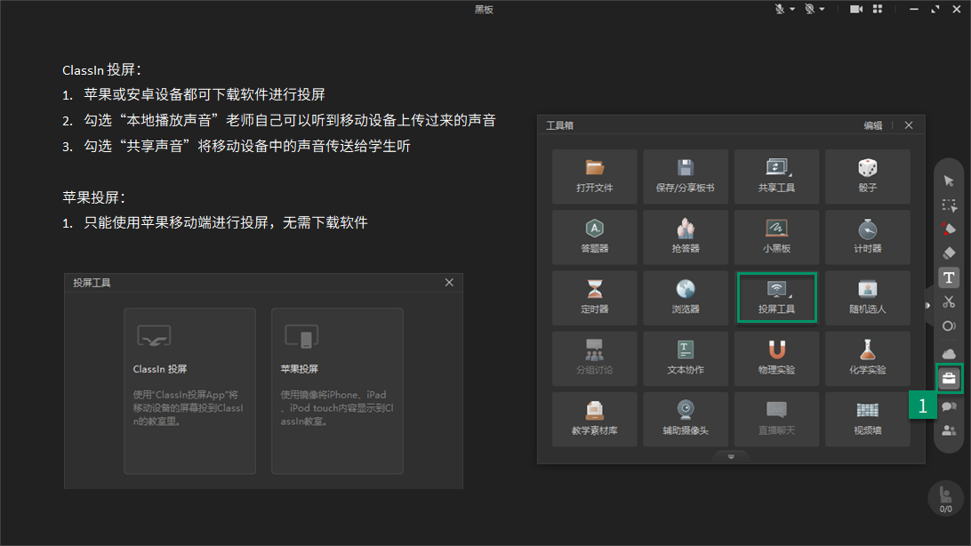Select the pen drawing tool in sidebar

(949, 229)
